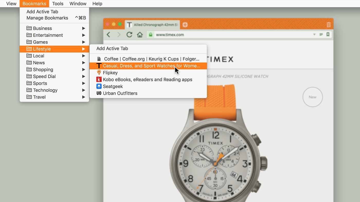360x202 pixels.
Task: Click the Flipkey bookmark favicon
Action: (x=99, y=73)
